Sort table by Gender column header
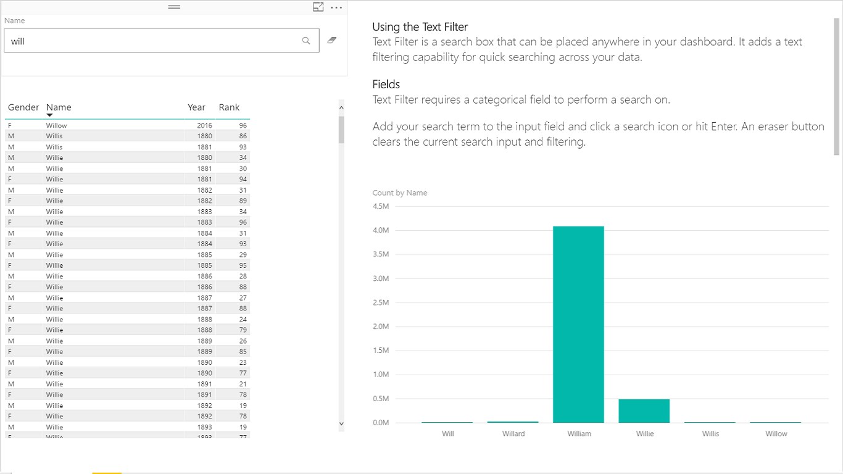The width and height of the screenshot is (843, 474). point(23,107)
